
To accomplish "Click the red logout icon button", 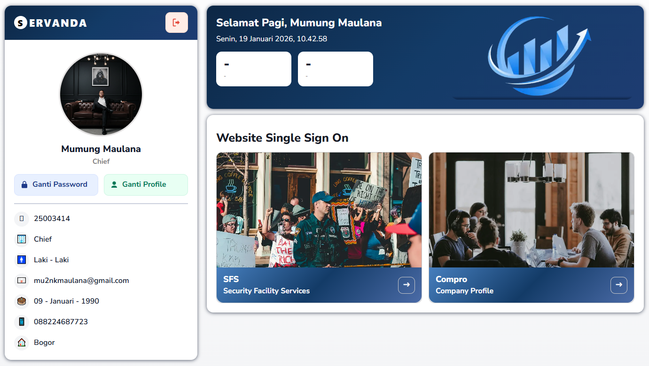I will [x=176, y=23].
